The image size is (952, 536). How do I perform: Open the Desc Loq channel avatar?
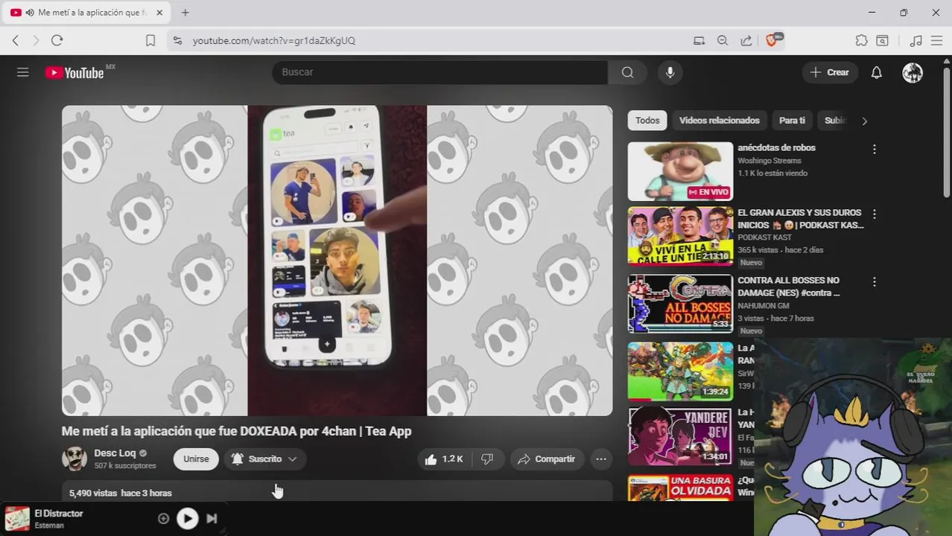(74, 459)
